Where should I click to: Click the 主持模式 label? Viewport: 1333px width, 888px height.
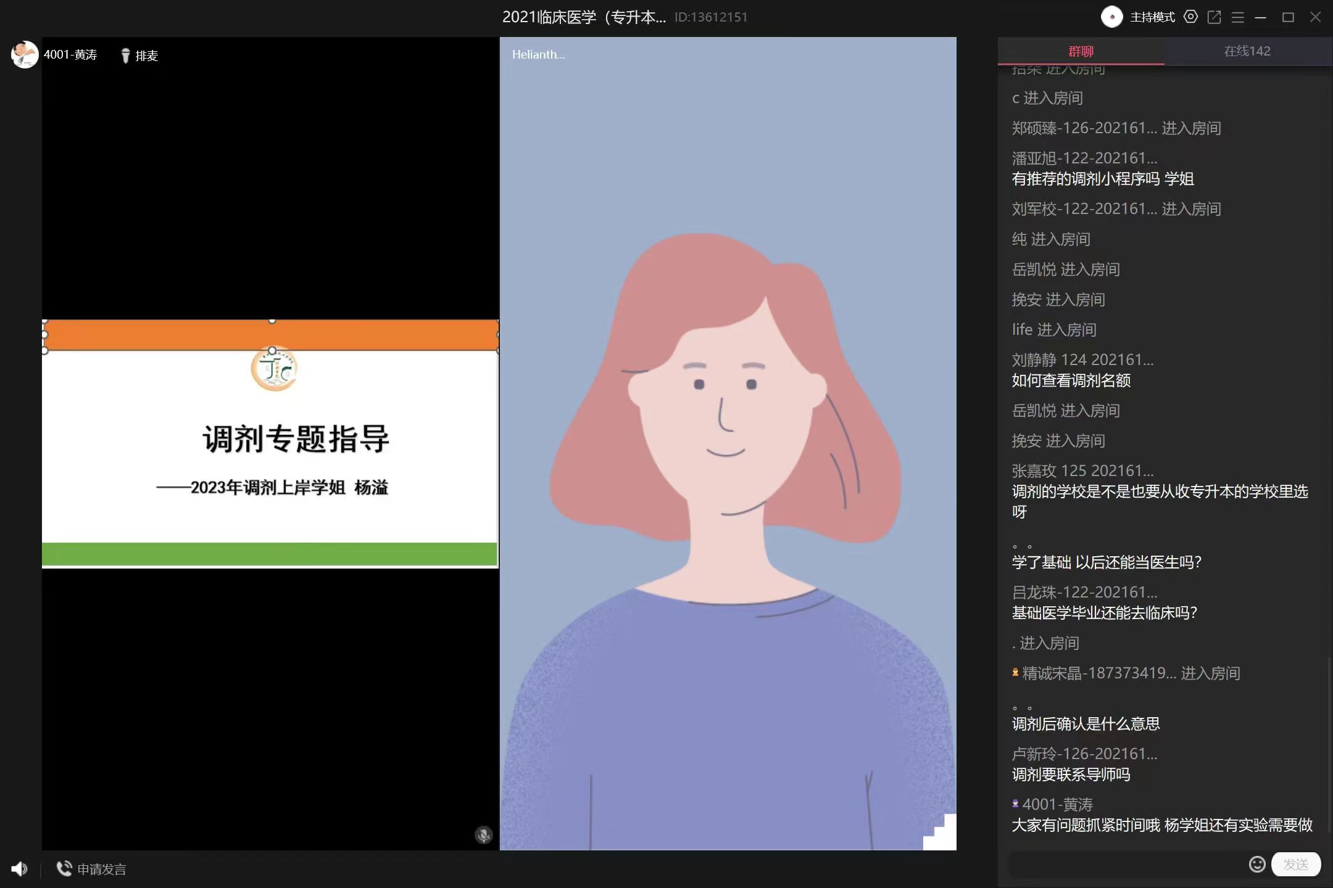pyautogui.click(x=1152, y=17)
